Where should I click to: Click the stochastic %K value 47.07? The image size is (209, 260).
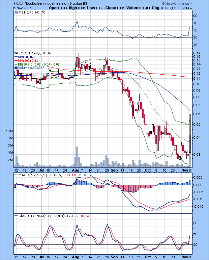(72, 216)
